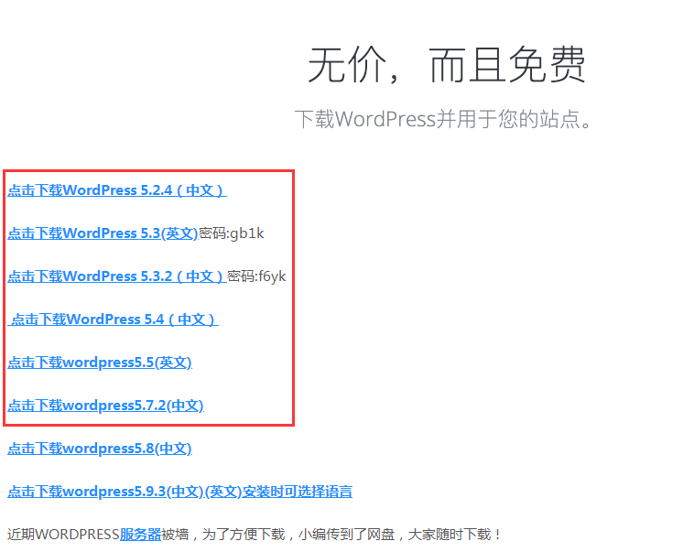Open the wordpress5.5 (英文) download link
This screenshot has height=552, width=694.
tap(100, 363)
